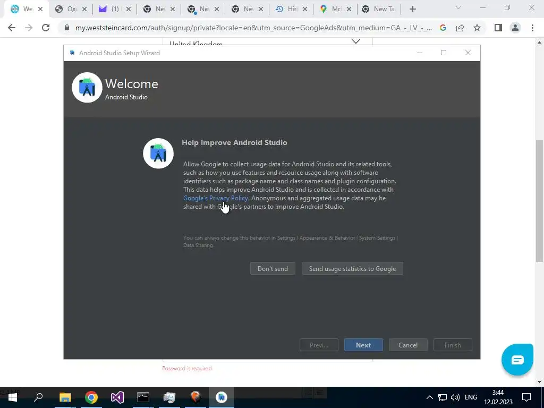544x408 pixels.
Task: Click the Google icon in address bar
Action: click(x=443, y=28)
